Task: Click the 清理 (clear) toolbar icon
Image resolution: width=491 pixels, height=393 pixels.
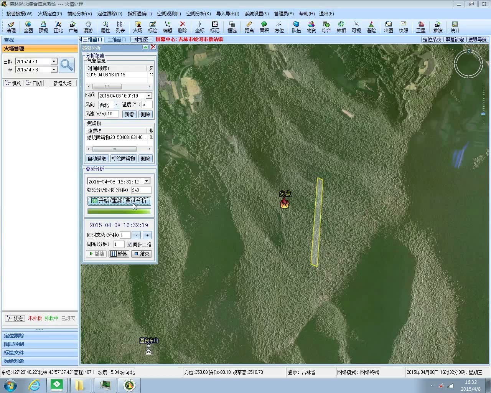Action: click(11, 27)
